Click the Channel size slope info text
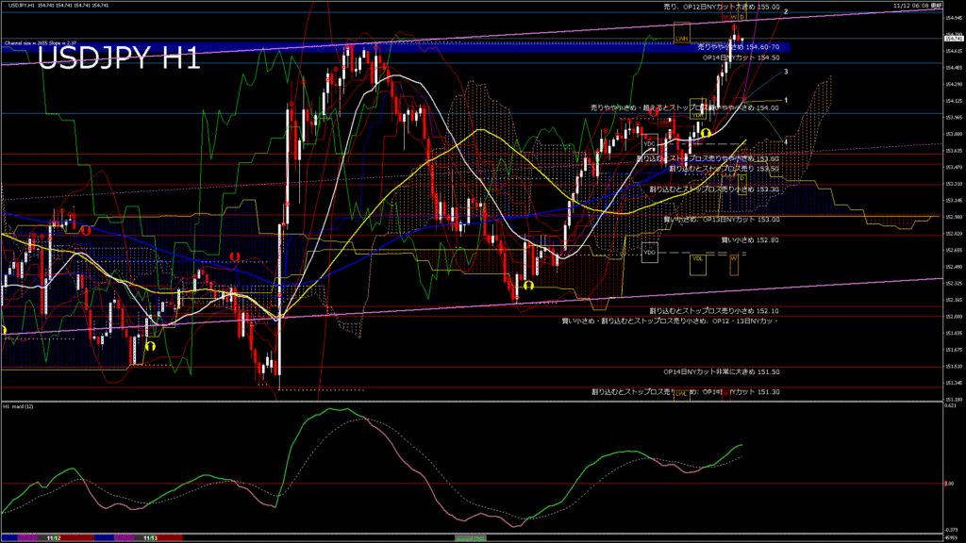Viewport: 966px width, 543px height. [x=39, y=43]
